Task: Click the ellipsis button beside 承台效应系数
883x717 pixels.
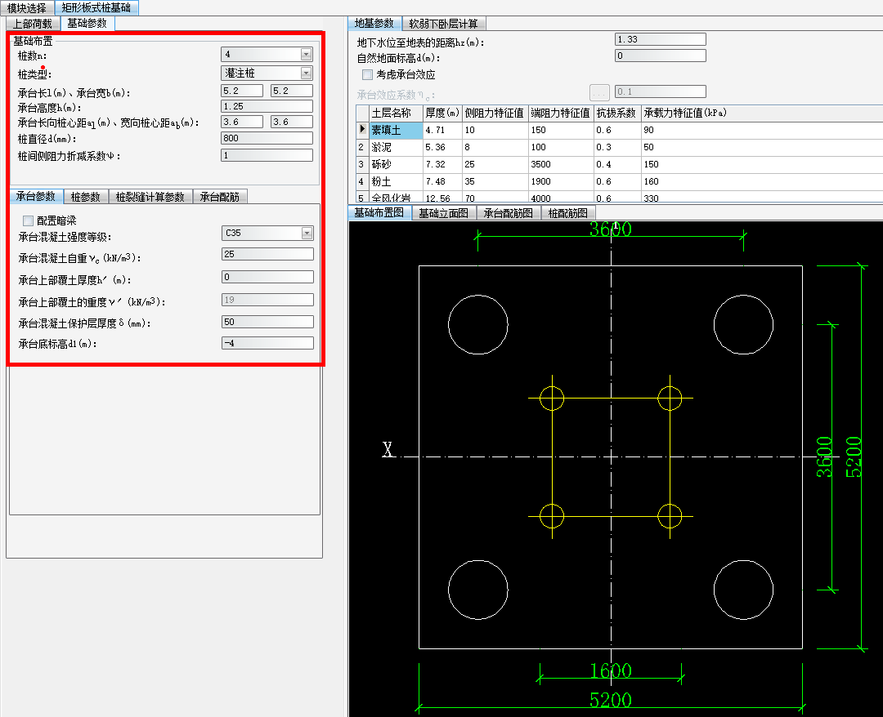Action: [x=600, y=91]
